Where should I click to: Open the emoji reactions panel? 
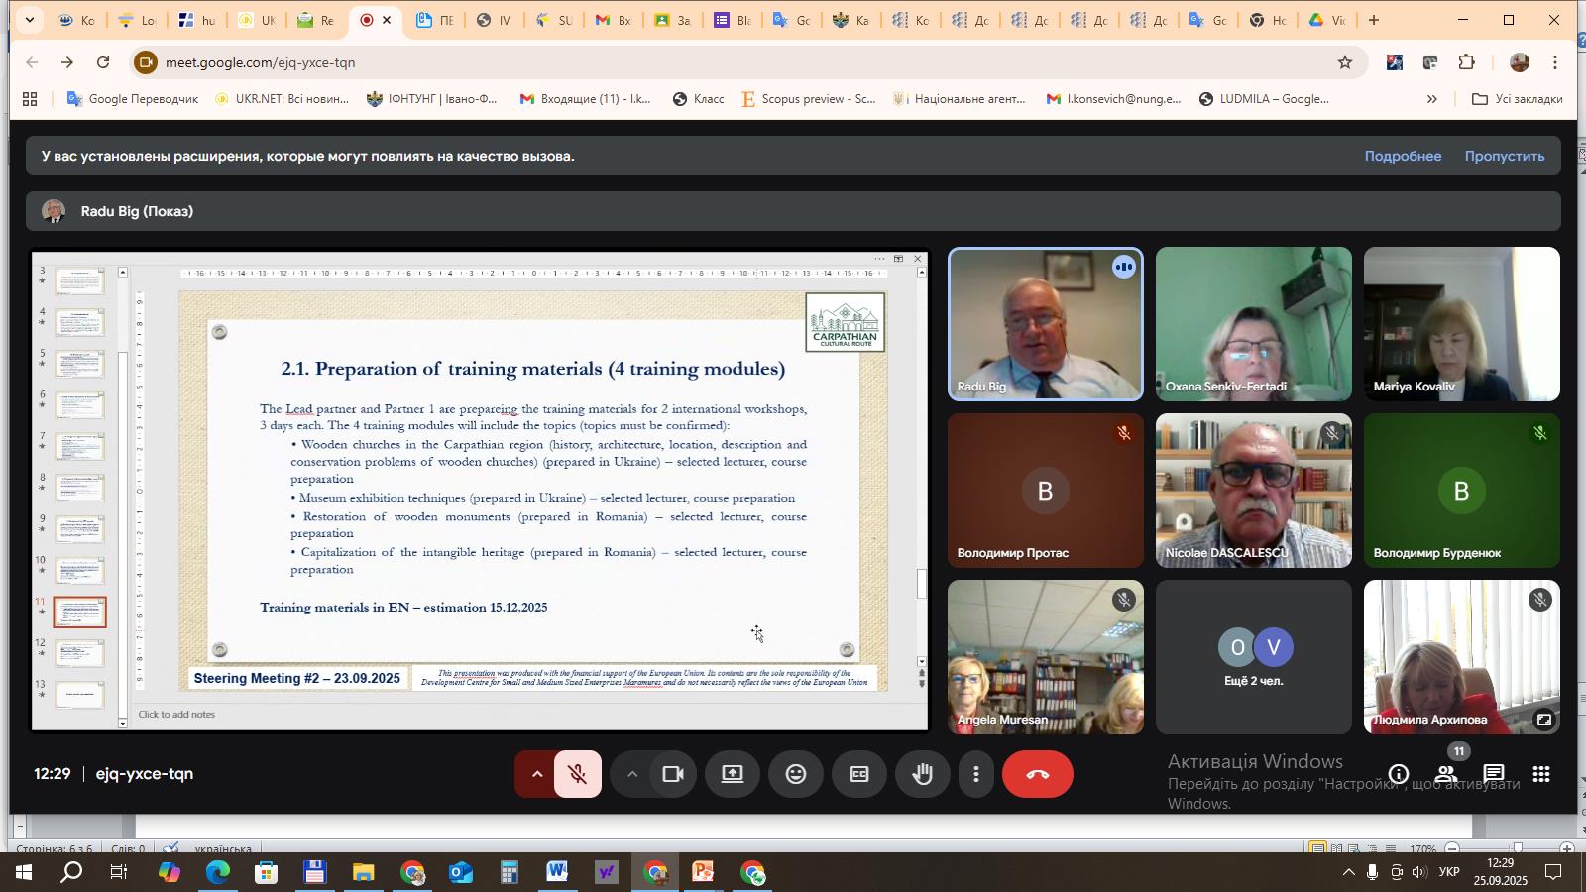click(795, 774)
